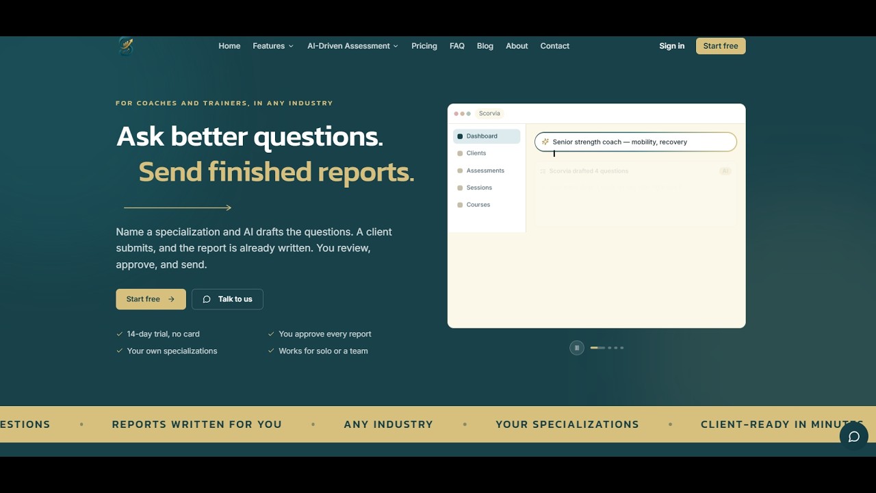Click the Sessions square icon in the mockup
This screenshot has width=876, height=493.
460,188
